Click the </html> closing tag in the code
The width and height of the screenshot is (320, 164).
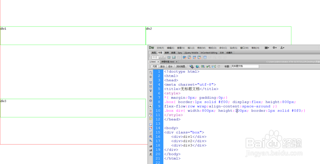tap(172, 159)
